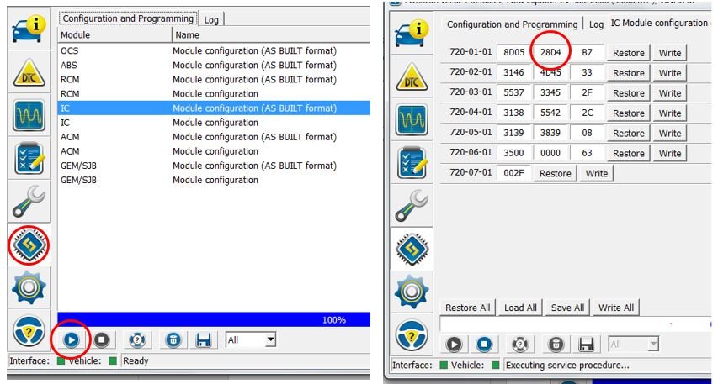The height and width of the screenshot is (384, 718).
Task: Open the oscilloscope icon in the left window sidebar
Action: [x=29, y=115]
